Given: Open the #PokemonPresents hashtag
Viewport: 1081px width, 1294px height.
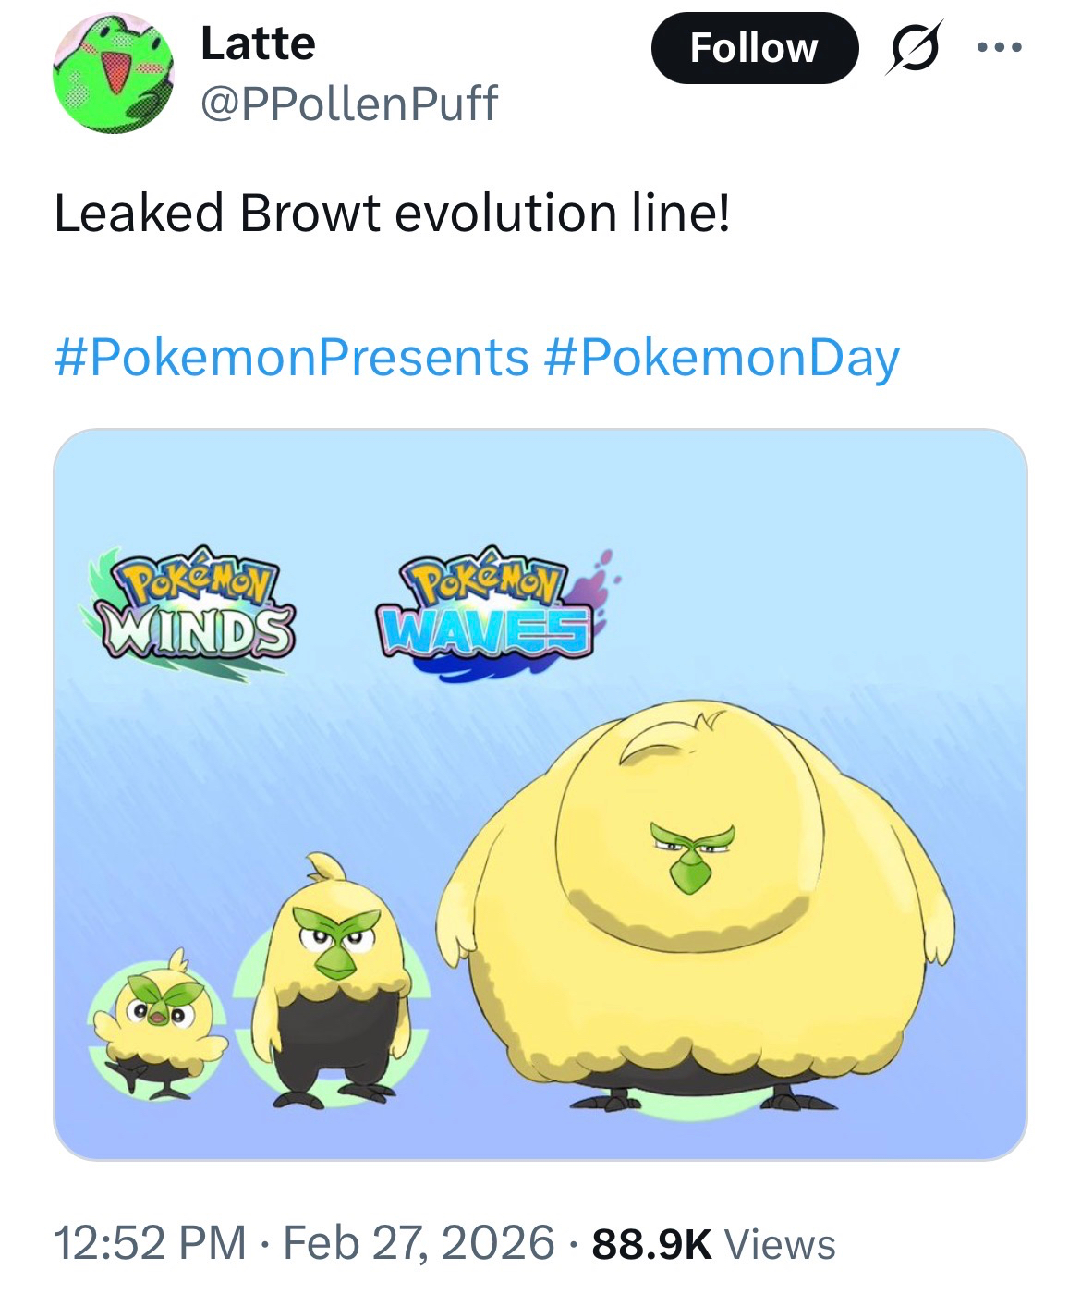Looking at the screenshot, I should (291, 359).
